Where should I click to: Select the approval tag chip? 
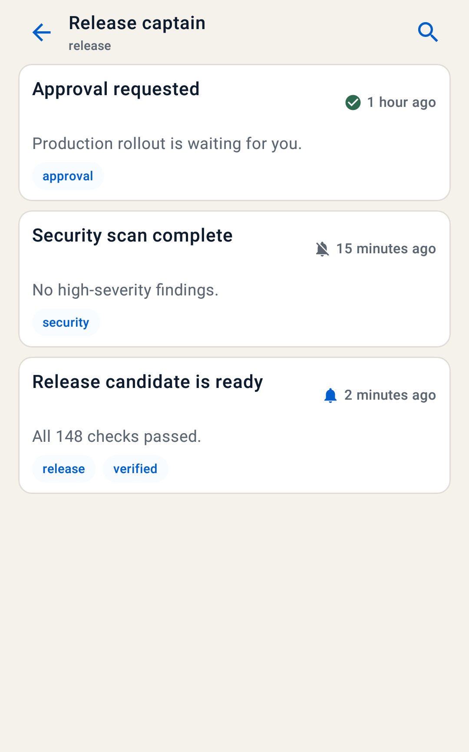point(68,176)
